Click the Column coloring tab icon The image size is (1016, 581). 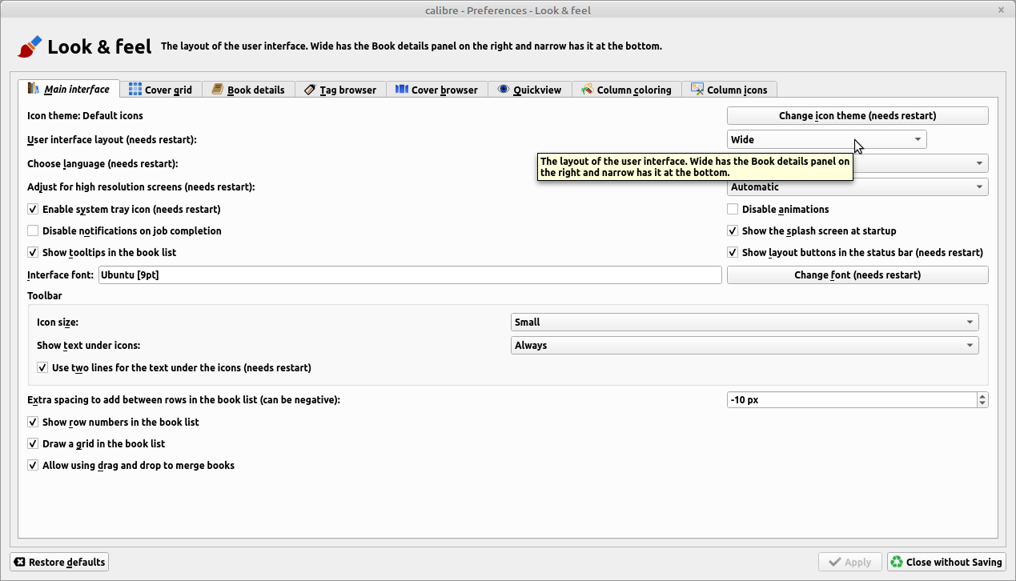tap(588, 90)
